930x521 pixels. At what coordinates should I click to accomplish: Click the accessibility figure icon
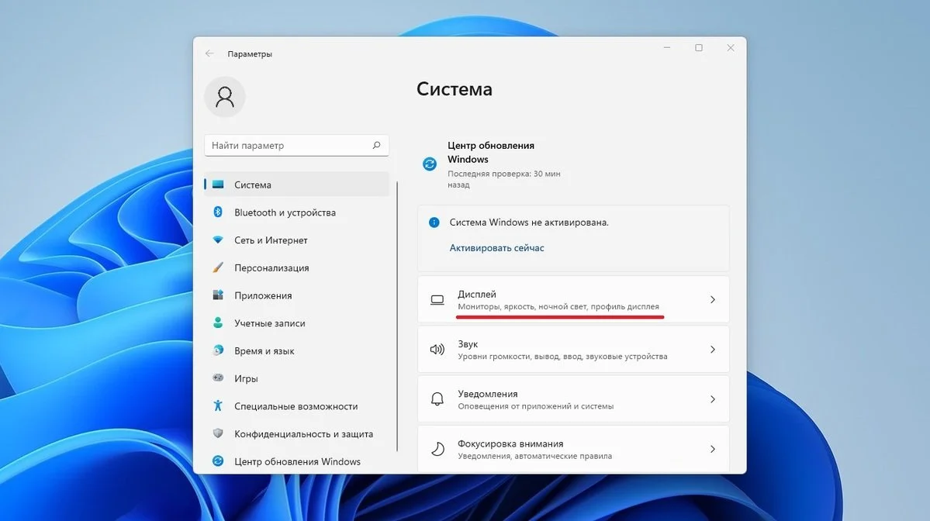click(218, 405)
